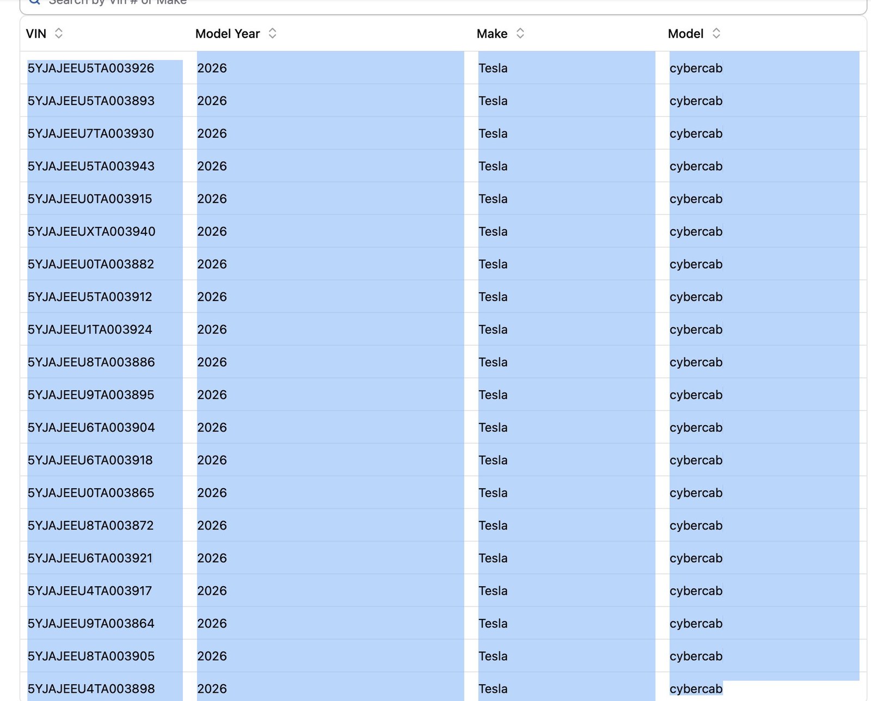The height and width of the screenshot is (701, 871).
Task: Select VIN 5YJAJEEU4TA003898
Action: click(91, 688)
